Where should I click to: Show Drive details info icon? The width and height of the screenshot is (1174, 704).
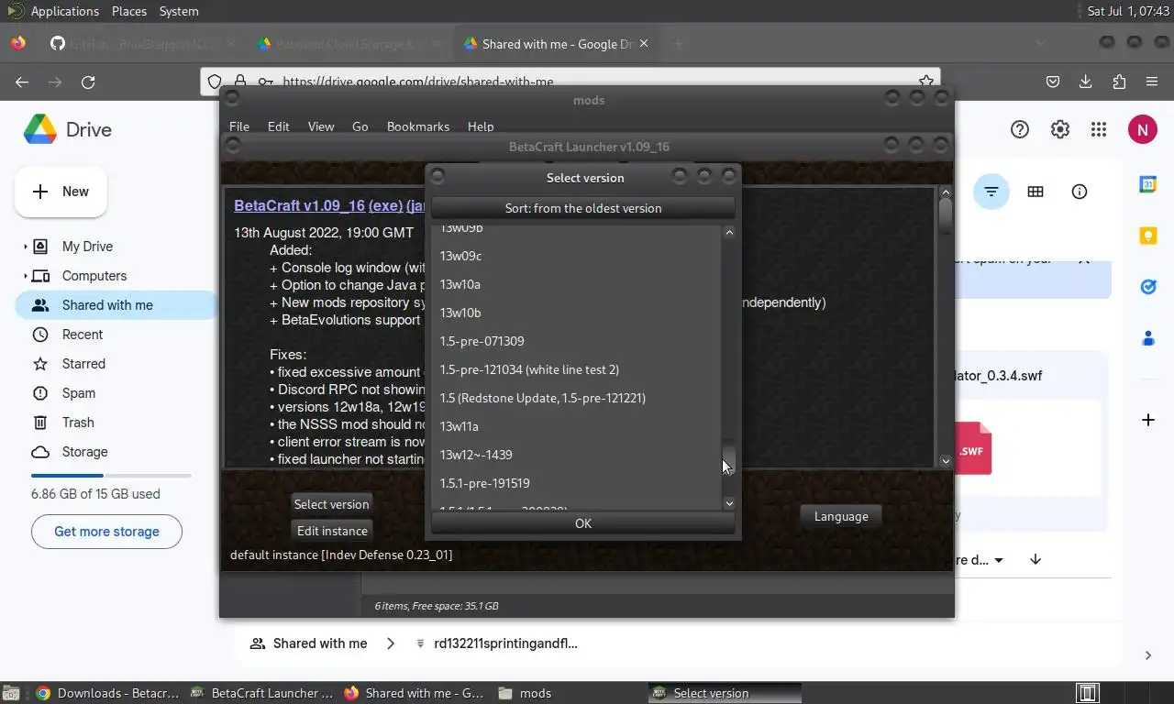1080,192
